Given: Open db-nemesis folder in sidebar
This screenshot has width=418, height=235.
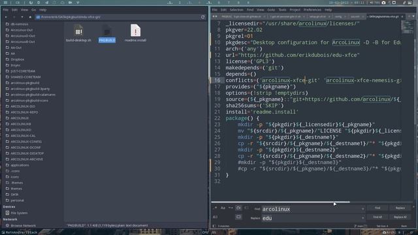Looking at the screenshot, I should tap(20, 24).
